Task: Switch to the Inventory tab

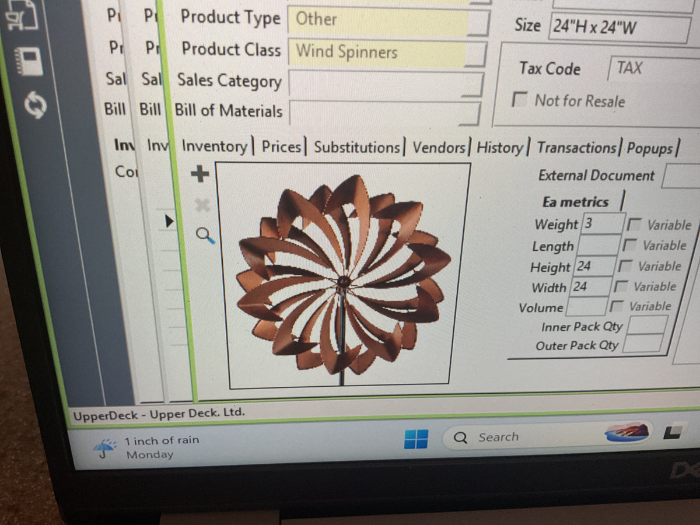Action: coord(214,146)
